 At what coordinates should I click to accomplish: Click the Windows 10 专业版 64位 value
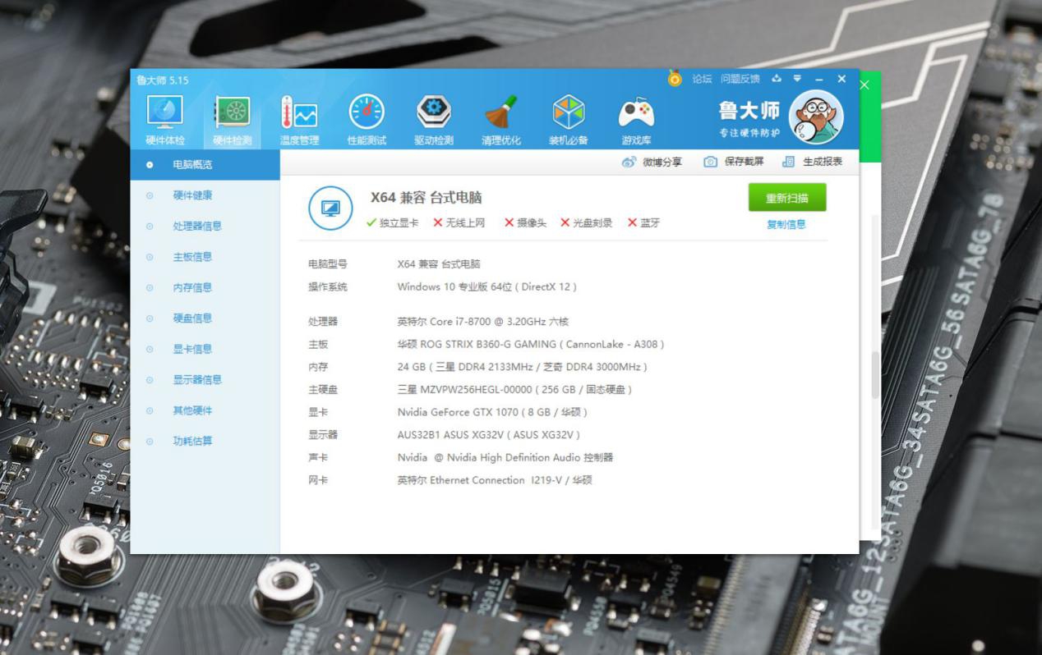(487, 287)
